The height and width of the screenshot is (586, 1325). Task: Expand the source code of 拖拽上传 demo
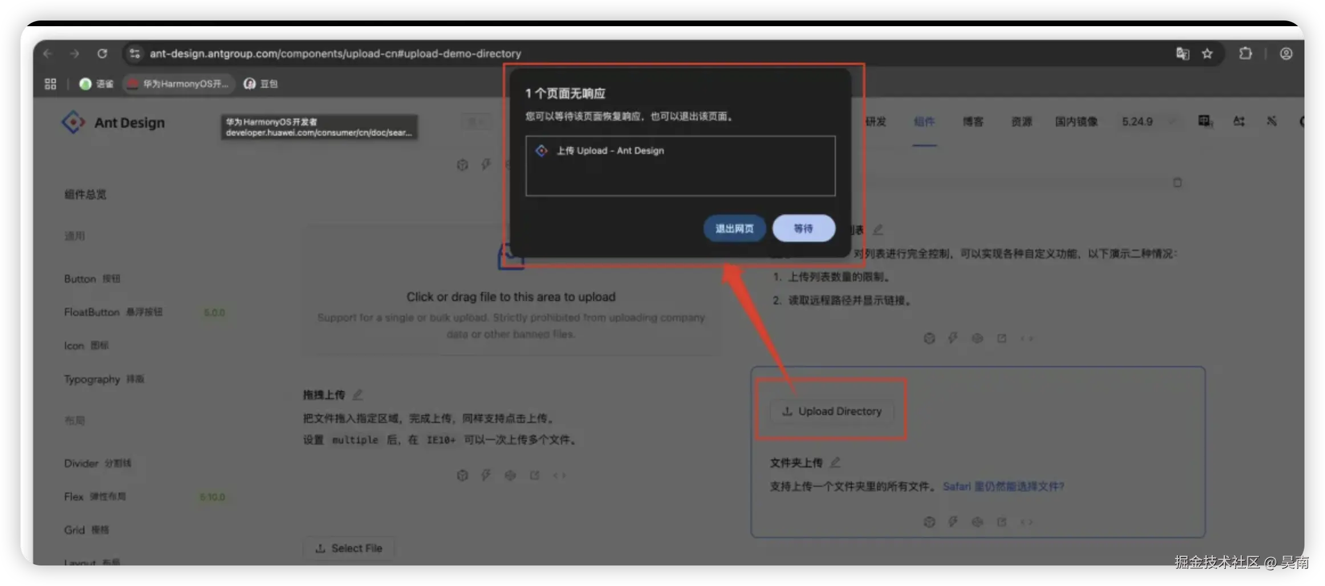coord(559,475)
